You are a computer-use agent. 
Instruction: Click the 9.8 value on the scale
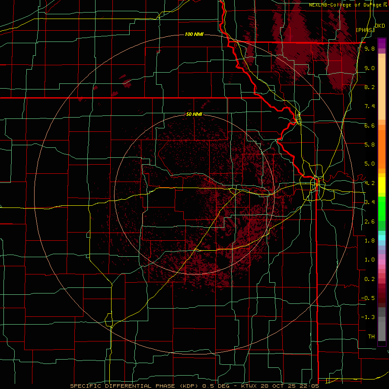pyautogui.click(x=370, y=49)
